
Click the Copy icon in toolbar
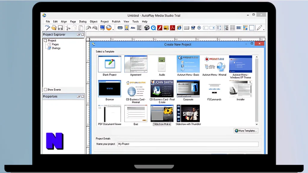(74, 28)
